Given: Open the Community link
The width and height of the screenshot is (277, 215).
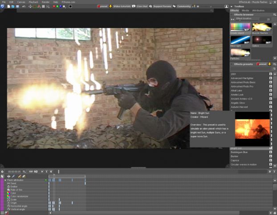Looking at the screenshot, I should 184,6.
